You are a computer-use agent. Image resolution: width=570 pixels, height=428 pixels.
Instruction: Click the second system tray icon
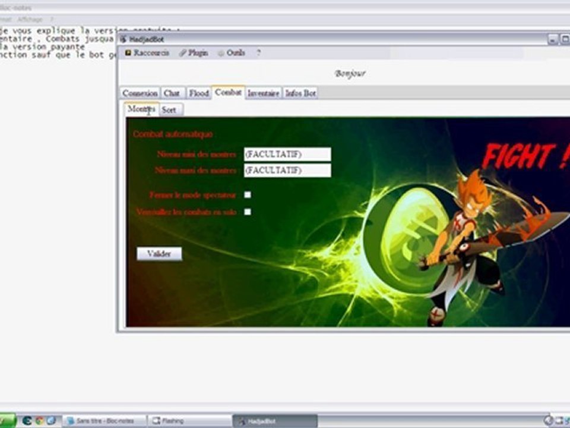click(559, 421)
